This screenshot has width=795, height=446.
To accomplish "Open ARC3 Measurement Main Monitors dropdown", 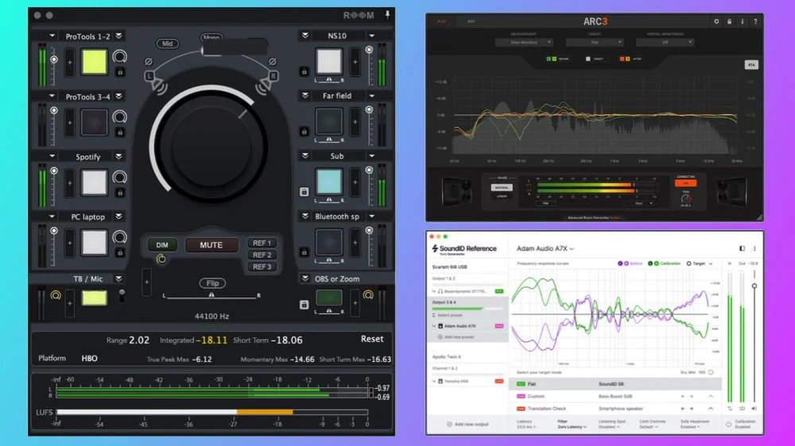I will 523,43.
